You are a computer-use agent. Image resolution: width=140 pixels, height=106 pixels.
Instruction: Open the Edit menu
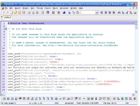point(11,8)
